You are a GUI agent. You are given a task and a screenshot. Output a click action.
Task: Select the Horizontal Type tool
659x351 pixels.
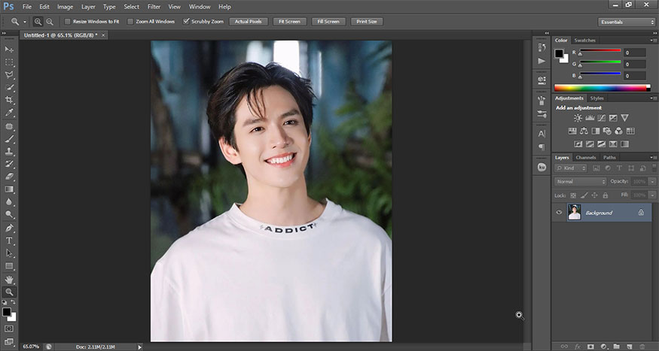[x=10, y=241]
